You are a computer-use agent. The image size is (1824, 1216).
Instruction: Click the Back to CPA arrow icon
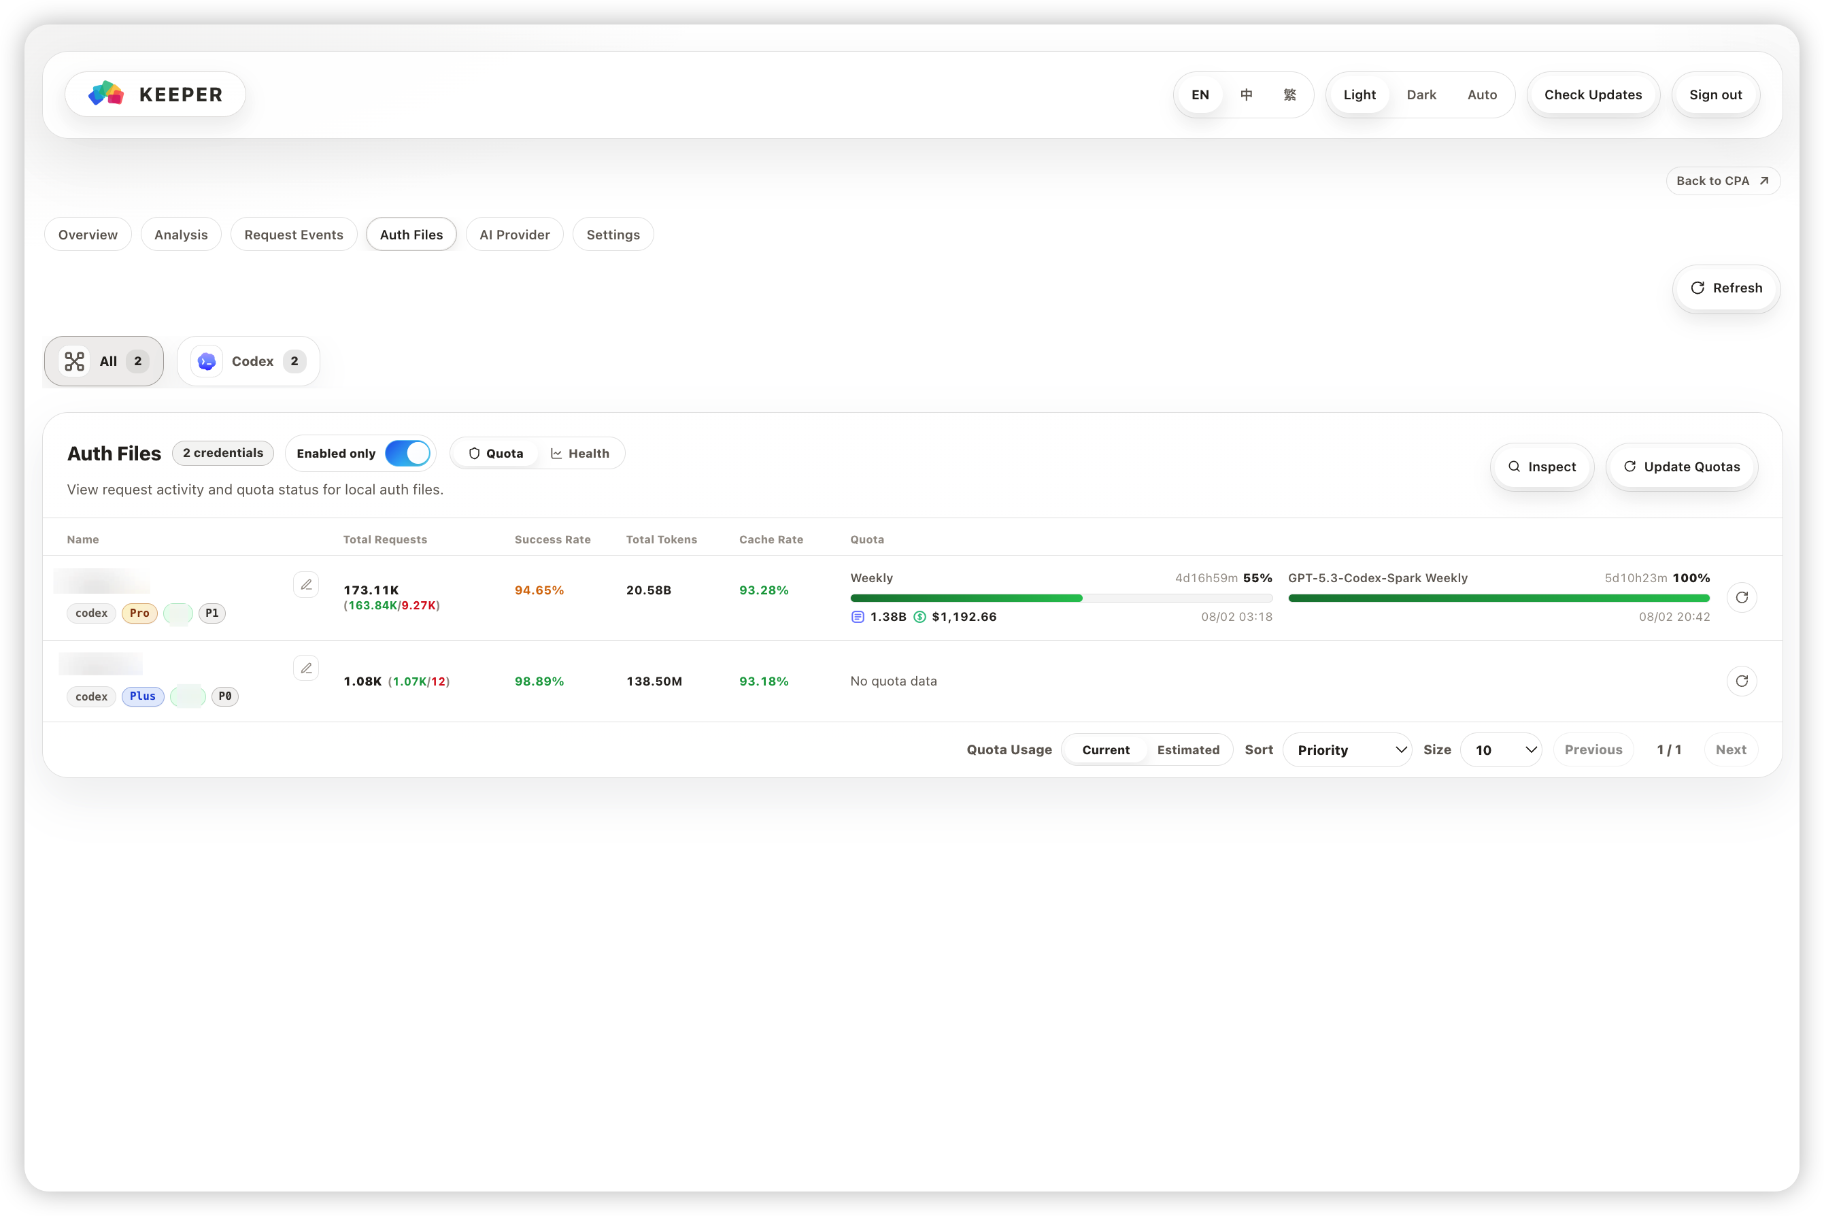click(1764, 181)
